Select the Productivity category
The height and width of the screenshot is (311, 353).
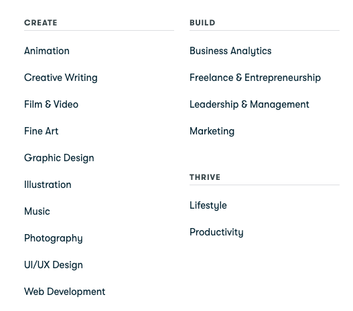point(216,232)
